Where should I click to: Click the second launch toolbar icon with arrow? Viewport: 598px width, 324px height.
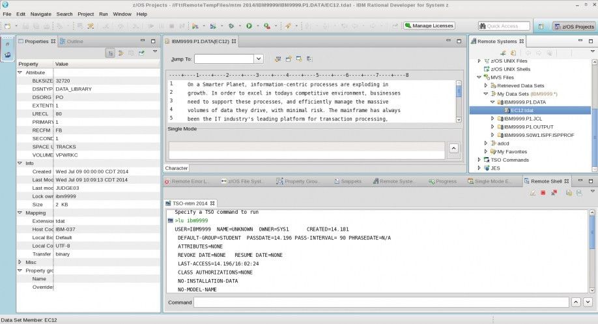[x=213, y=26]
